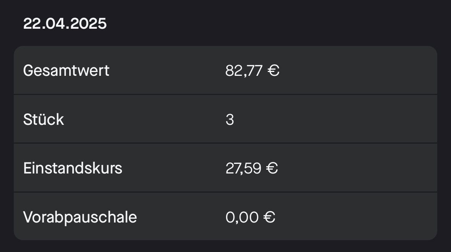Click divider between Einstandskurs and Vorabpauschale
The height and width of the screenshot is (252, 451).
226,192
